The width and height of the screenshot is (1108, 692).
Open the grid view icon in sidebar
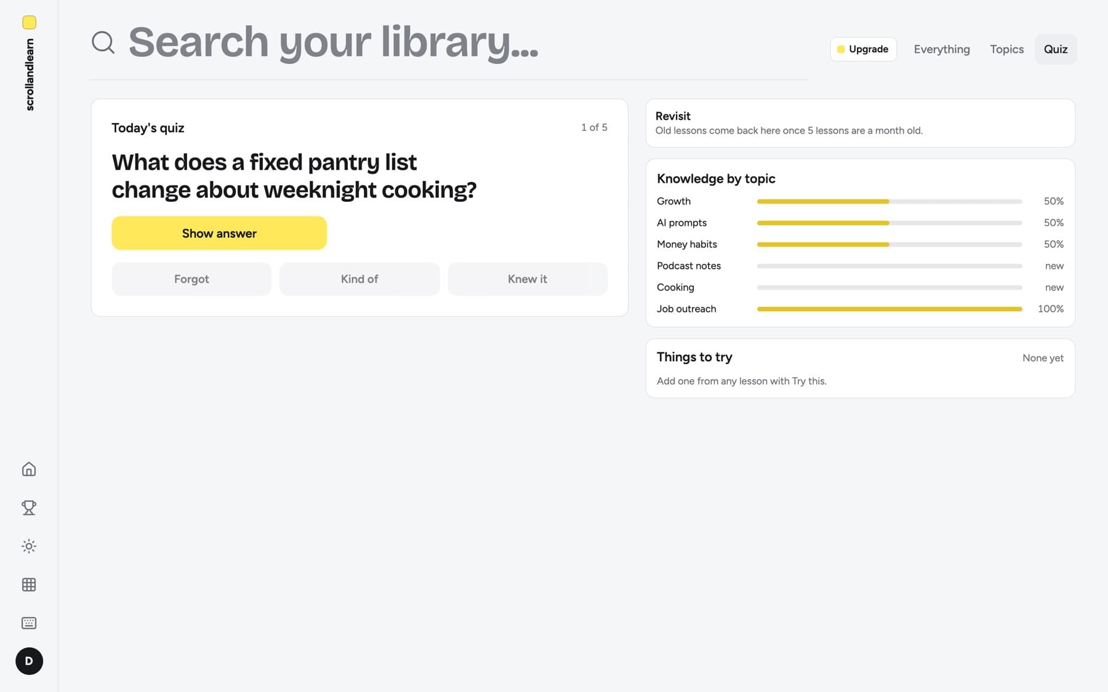[x=29, y=584]
